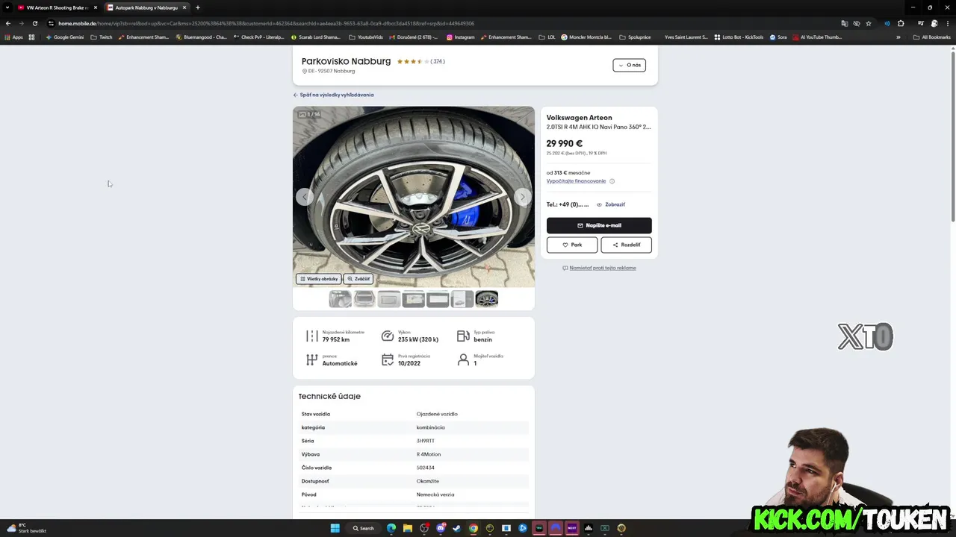This screenshot has width=956, height=537.
Task: Zoom the photo with Zväčšiť button
Action: coord(358,279)
